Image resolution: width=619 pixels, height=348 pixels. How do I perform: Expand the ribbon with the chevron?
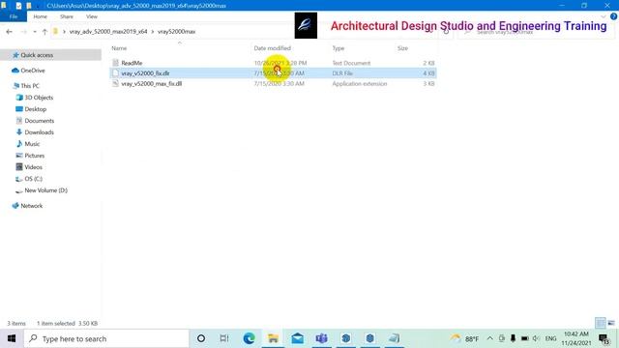coord(604,16)
